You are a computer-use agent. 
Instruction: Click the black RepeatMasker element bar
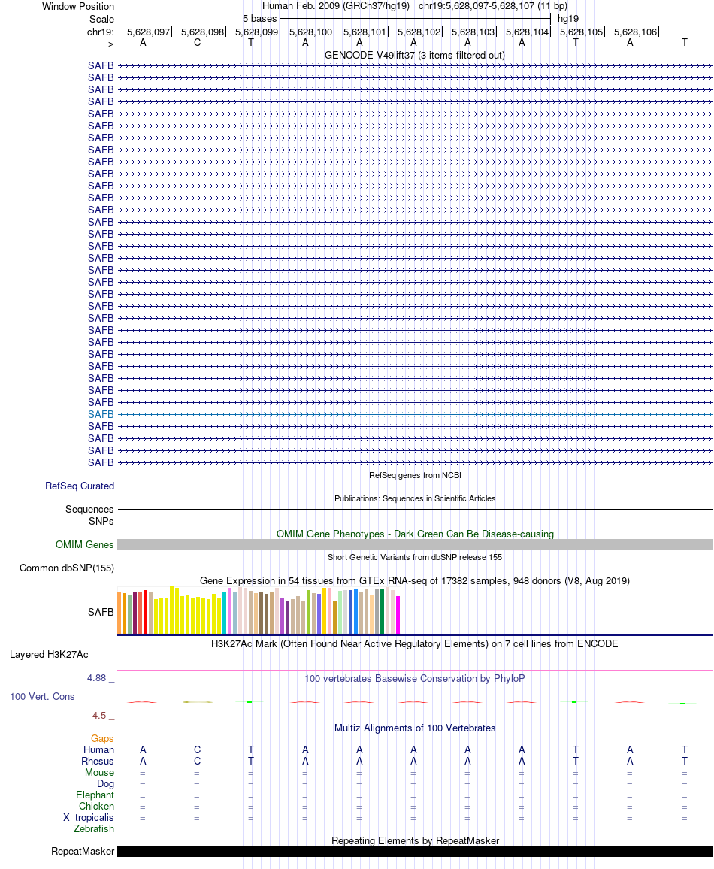pos(415,851)
